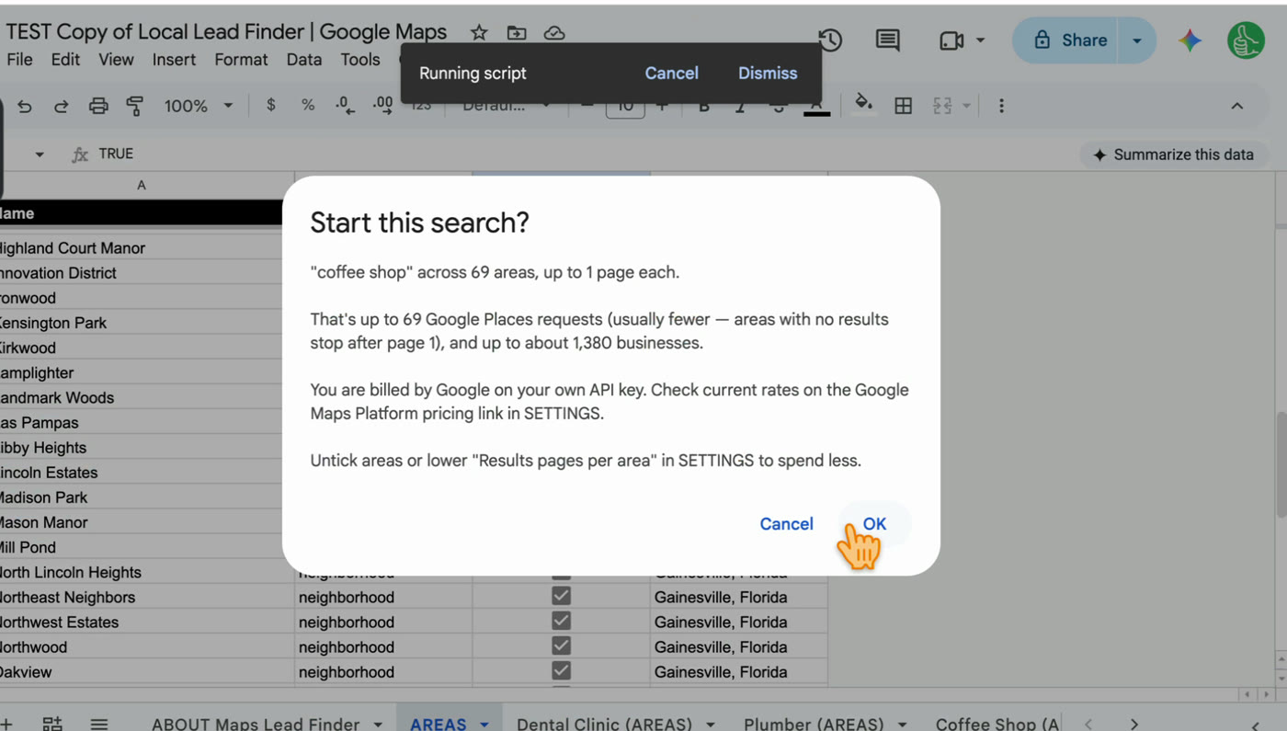Collapse the toolbar with the up chevron
Screen dimensions: 1287x731
1237,106
